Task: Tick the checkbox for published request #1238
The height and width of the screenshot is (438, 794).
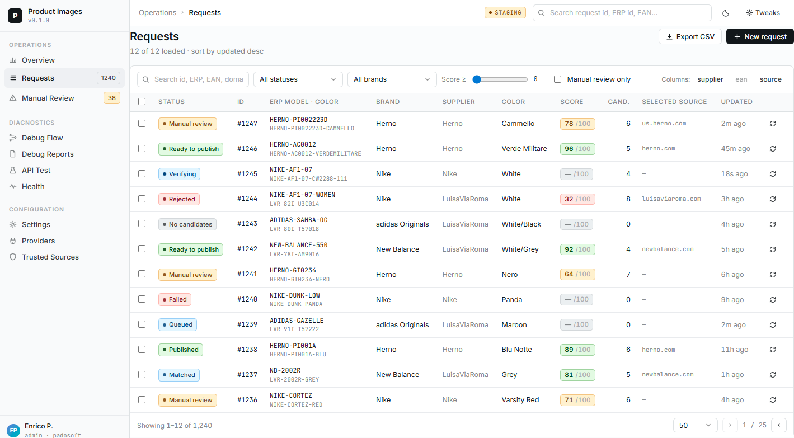Action: point(142,350)
